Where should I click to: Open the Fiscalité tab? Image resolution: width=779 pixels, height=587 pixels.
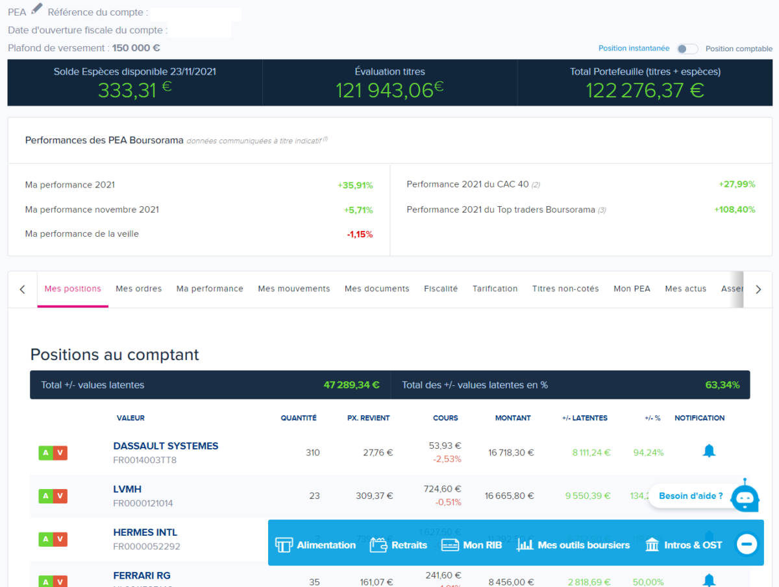click(441, 289)
